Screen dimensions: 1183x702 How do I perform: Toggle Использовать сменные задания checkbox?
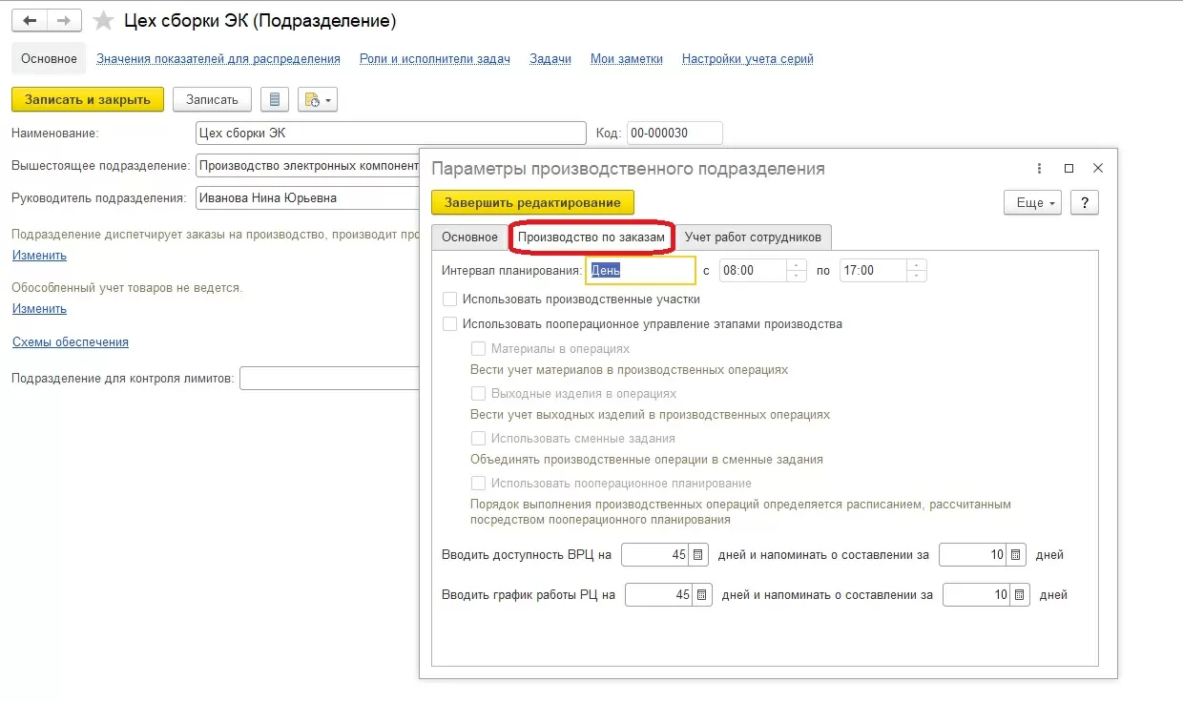pyautogui.click(x=479, y=438)
